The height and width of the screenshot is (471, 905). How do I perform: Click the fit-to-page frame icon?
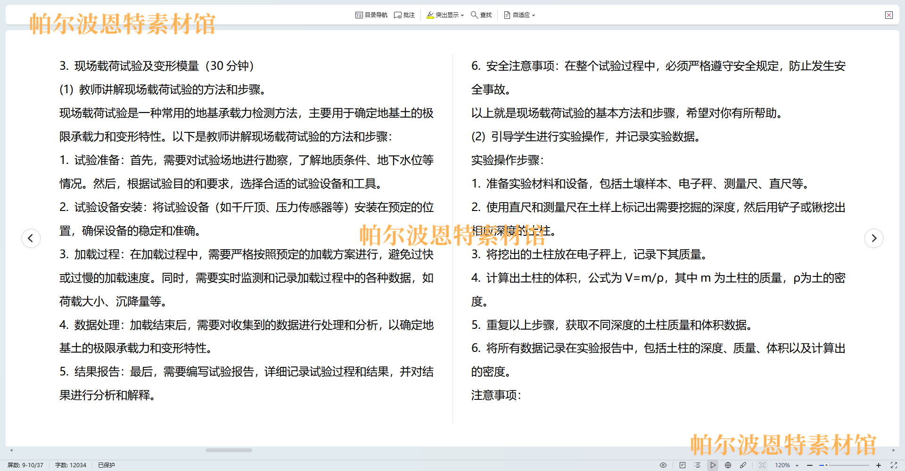coord(762,465)
